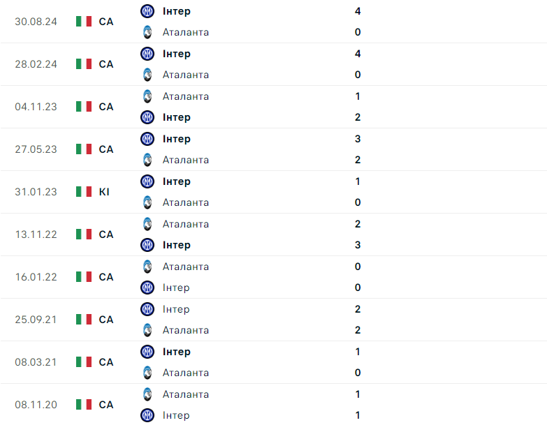547x425 pixels.
Task: Click Atalanta's score of 1 in the 08.11.20 match
Action: 358,394
